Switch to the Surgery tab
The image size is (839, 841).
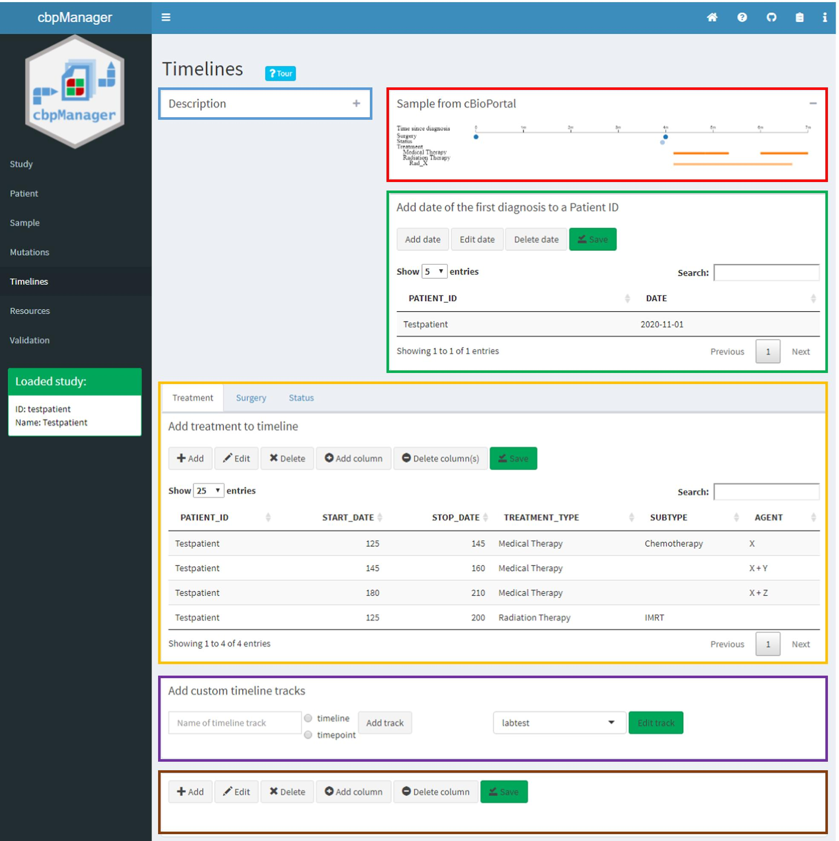tap(251, 397)
